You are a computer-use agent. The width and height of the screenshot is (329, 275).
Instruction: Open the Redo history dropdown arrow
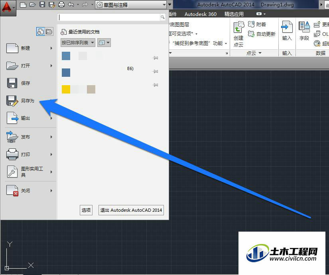92,4
